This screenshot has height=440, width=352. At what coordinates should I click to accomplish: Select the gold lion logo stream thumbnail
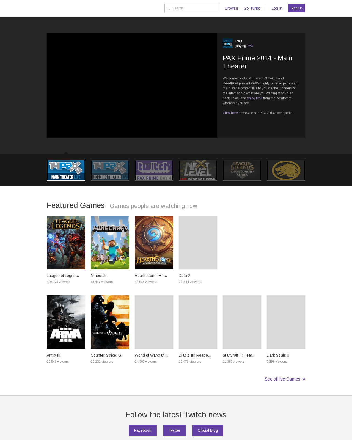point(286,170)
